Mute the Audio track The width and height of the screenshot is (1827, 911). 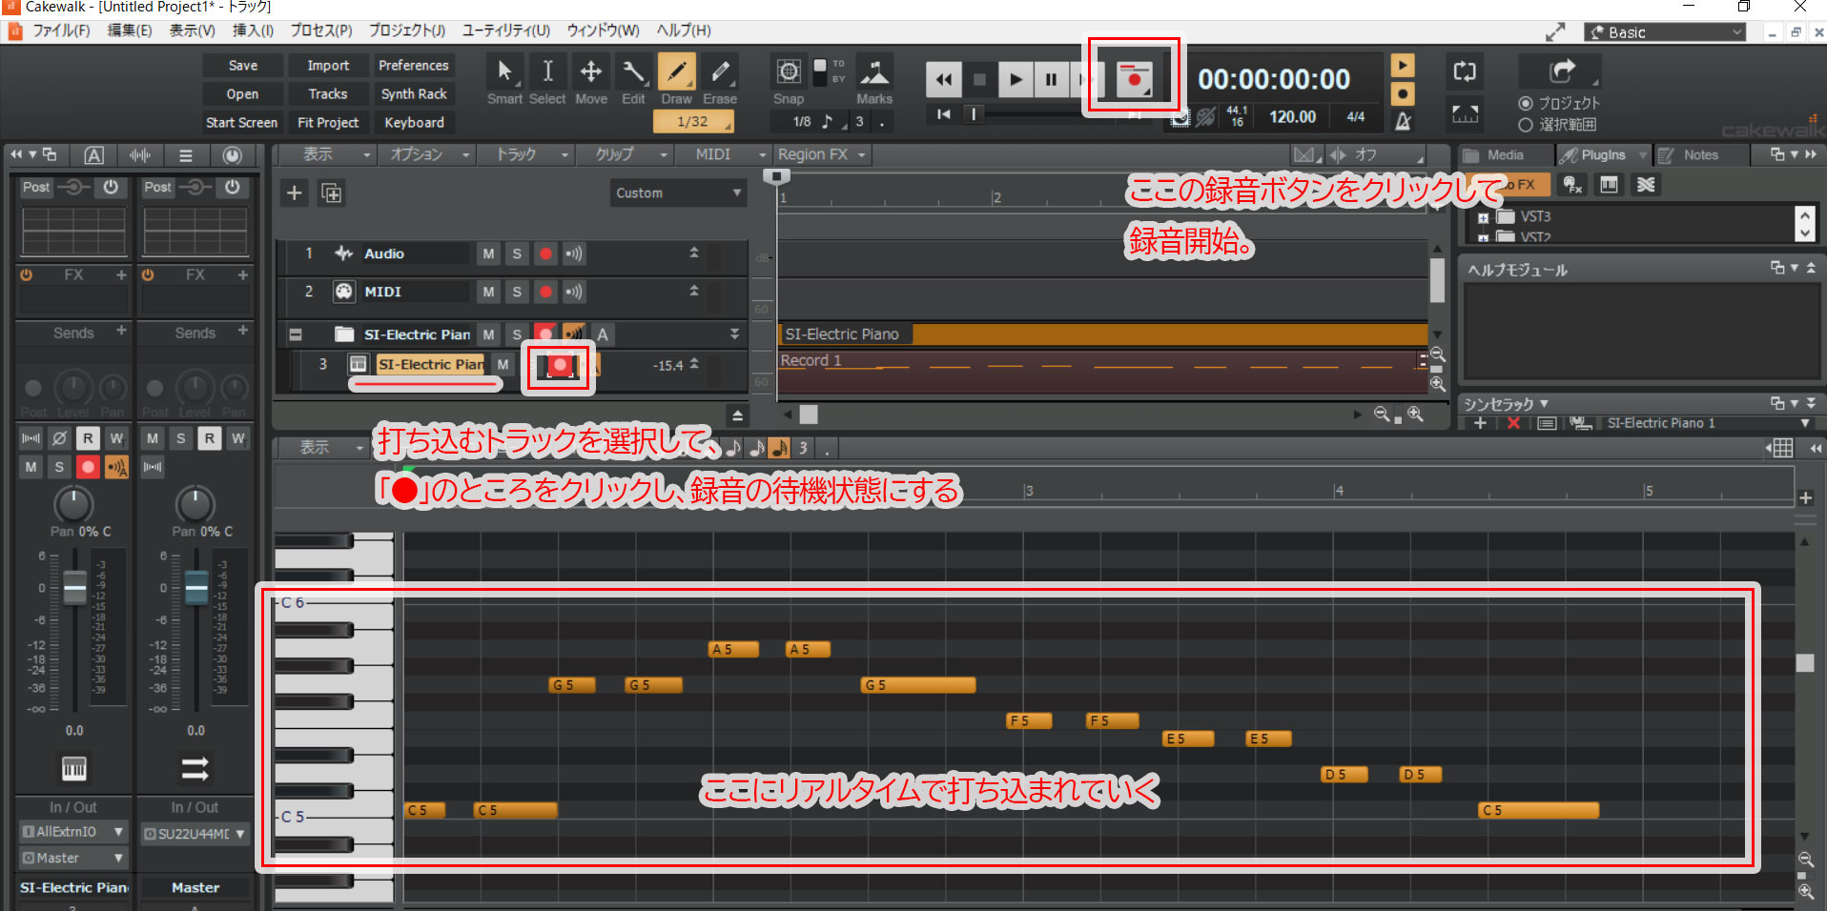pos(487,253)
